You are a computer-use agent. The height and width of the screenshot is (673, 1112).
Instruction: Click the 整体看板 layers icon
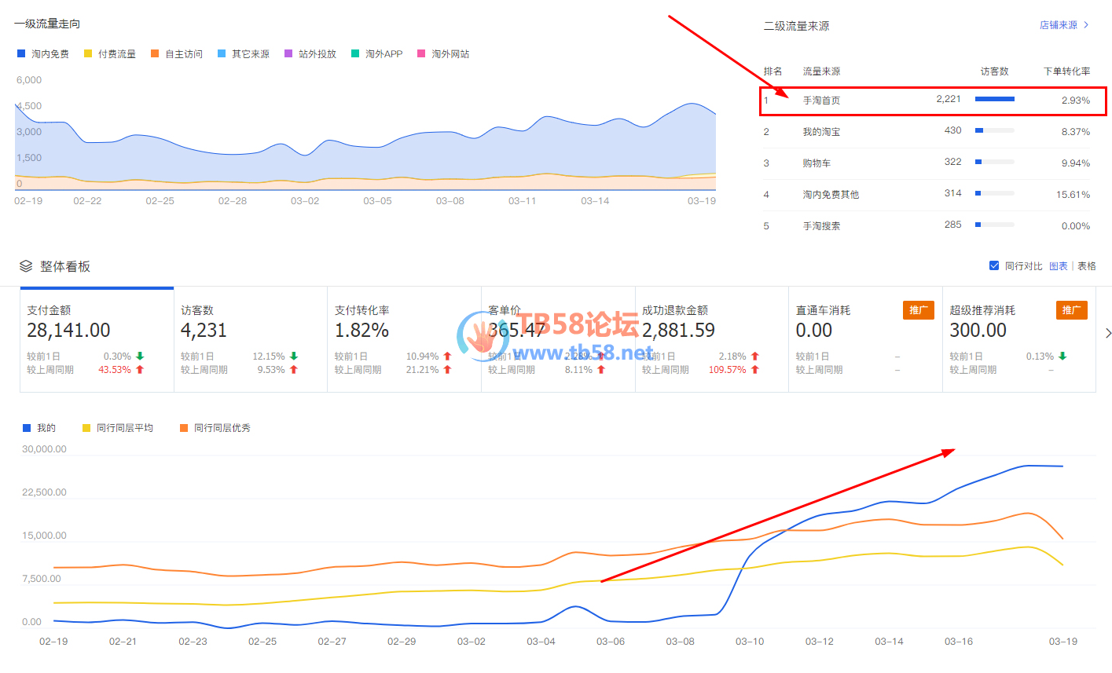pyautogui.click(x=26, y=266)
